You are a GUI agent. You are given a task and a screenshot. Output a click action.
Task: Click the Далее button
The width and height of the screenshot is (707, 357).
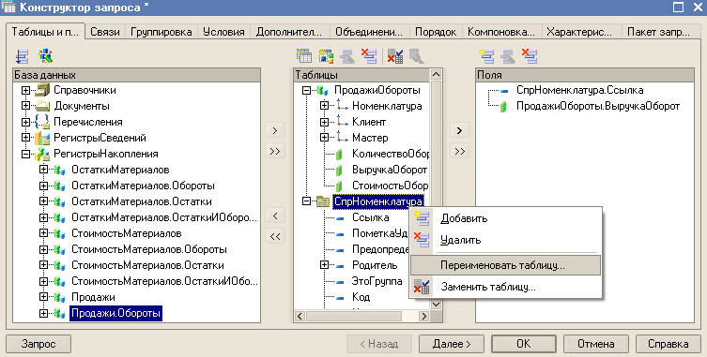(x=452, y=344)
